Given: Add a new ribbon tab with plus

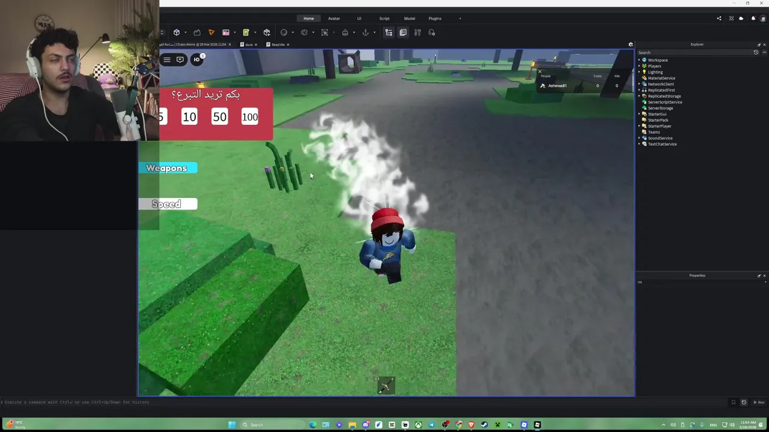Looking at the screenshot, I should 460,19.
